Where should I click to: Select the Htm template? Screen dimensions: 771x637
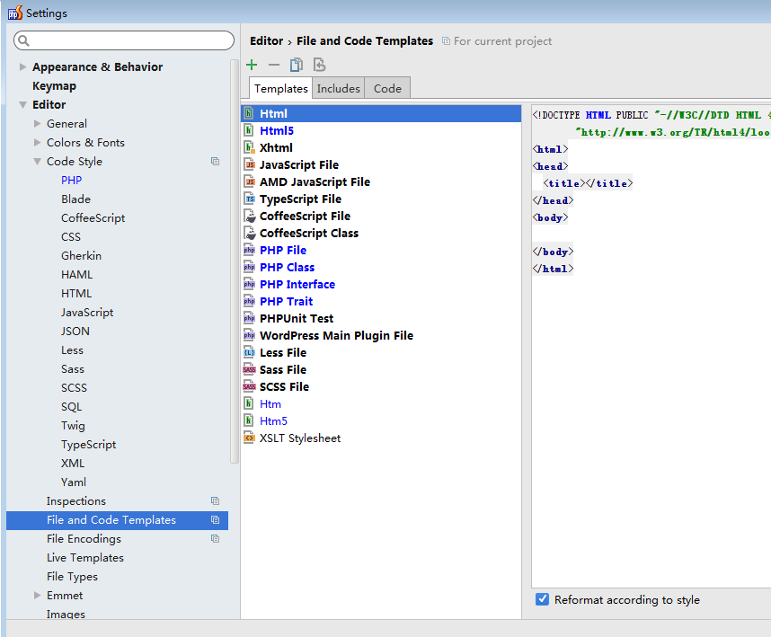click(270, 404)
